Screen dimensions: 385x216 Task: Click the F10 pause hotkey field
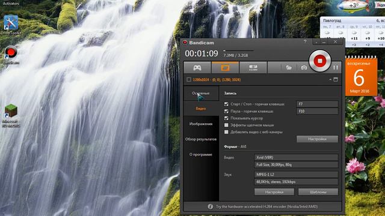317,111
